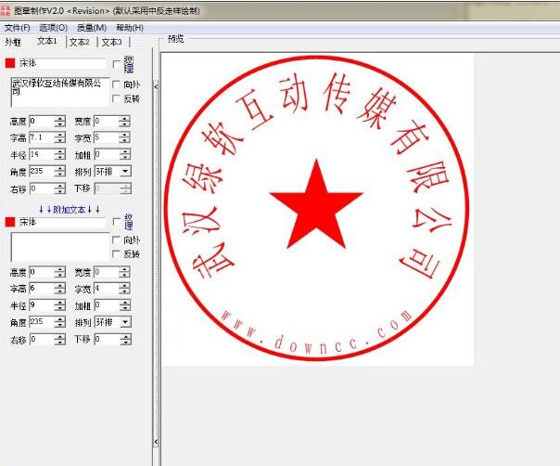
Task: Increase main text 字高 with up arrow
Action: tap(60, 135)
